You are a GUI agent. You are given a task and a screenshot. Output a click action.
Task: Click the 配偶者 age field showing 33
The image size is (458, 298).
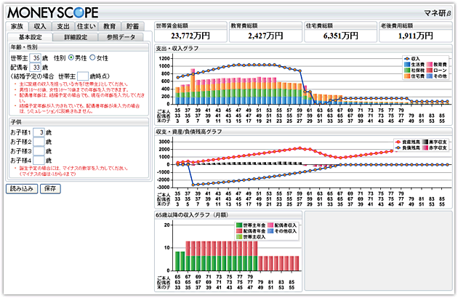pyautogui.click(x=36, y=68)
